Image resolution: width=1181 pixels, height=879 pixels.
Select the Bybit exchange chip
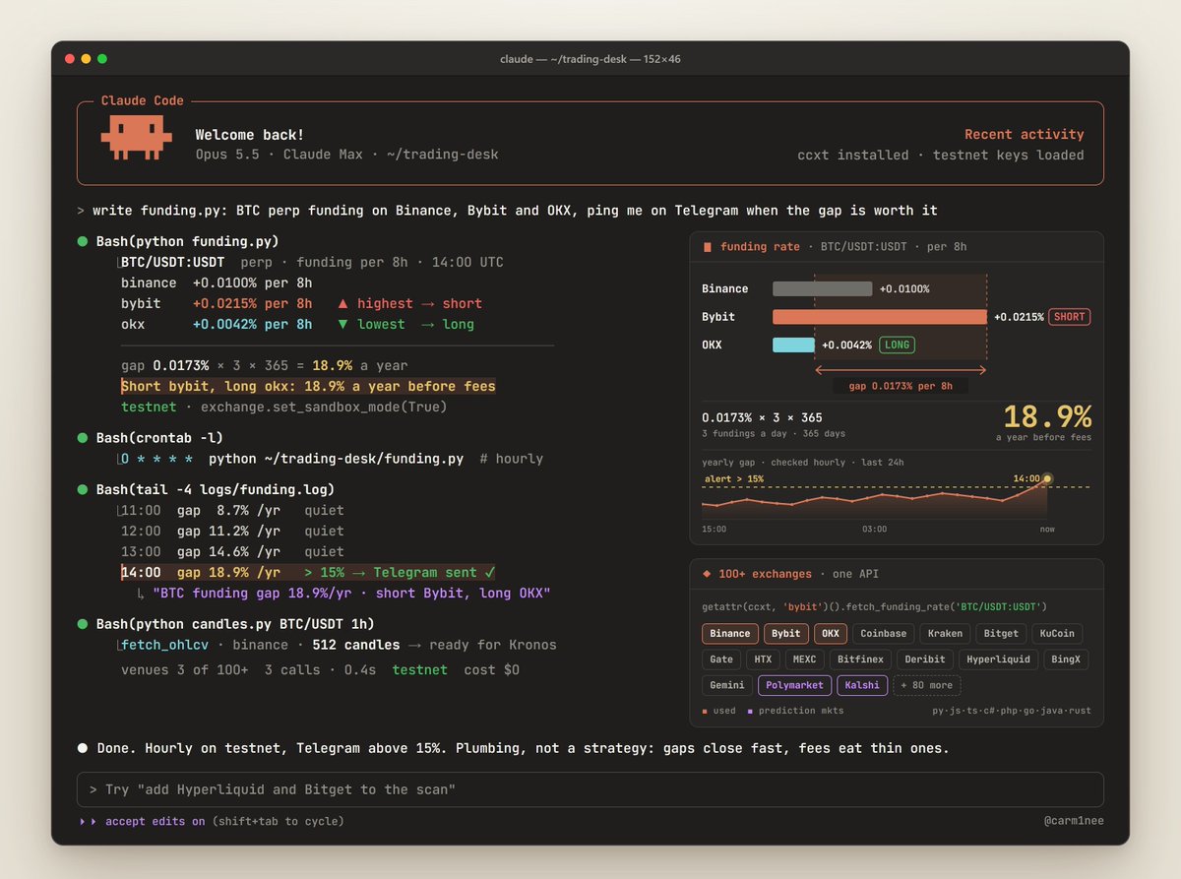click(785, 633)
